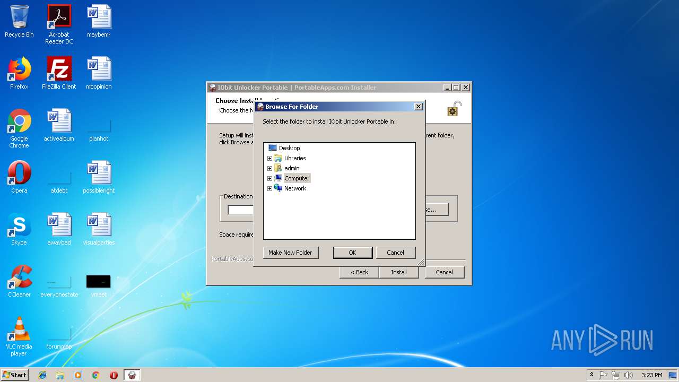Open Internet Explorer in the taskbar
The width and height of the screenshot is (679, 382).
tap(42, 375)
